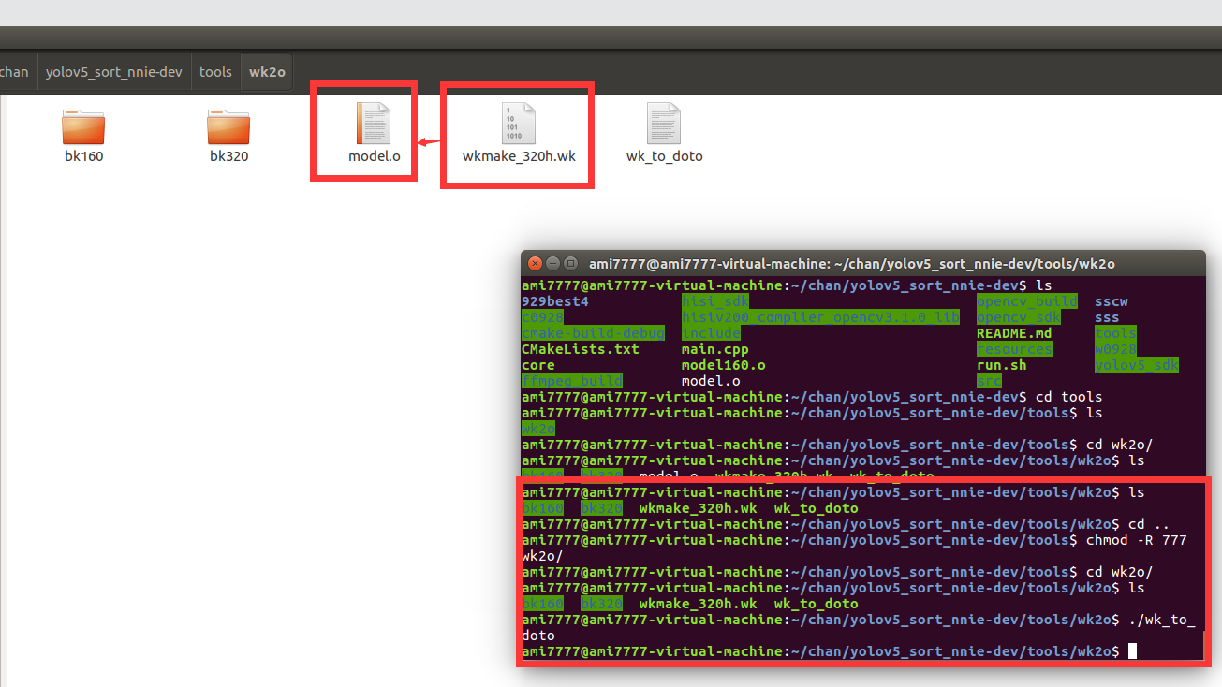1222x687 pixels.
Task: Click opencv_build in terminal listing
Action: 1027,301
